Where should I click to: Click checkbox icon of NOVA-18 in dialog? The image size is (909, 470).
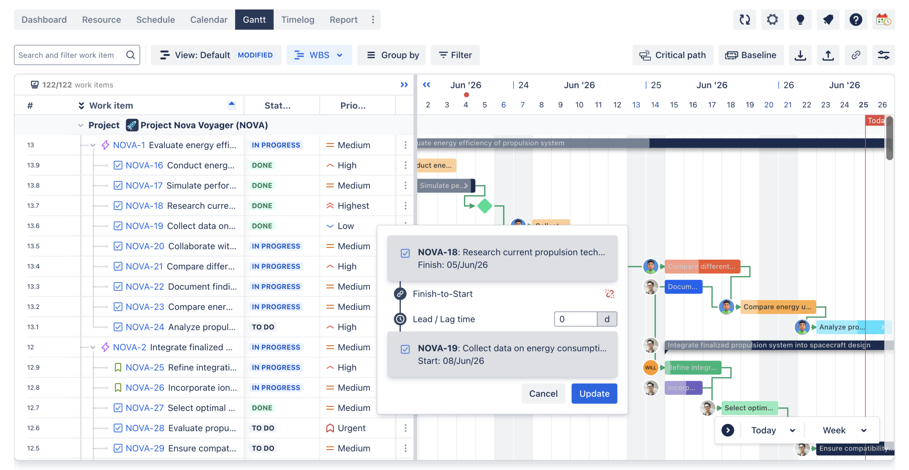pos(405,253)
